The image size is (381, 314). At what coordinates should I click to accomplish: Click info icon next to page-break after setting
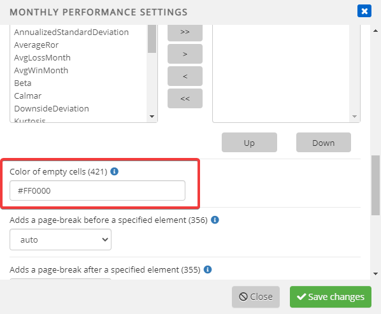[208, 269]
